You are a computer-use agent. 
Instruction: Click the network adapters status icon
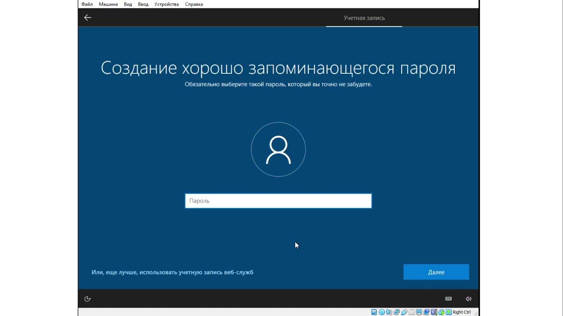click(x=396, y=312)
